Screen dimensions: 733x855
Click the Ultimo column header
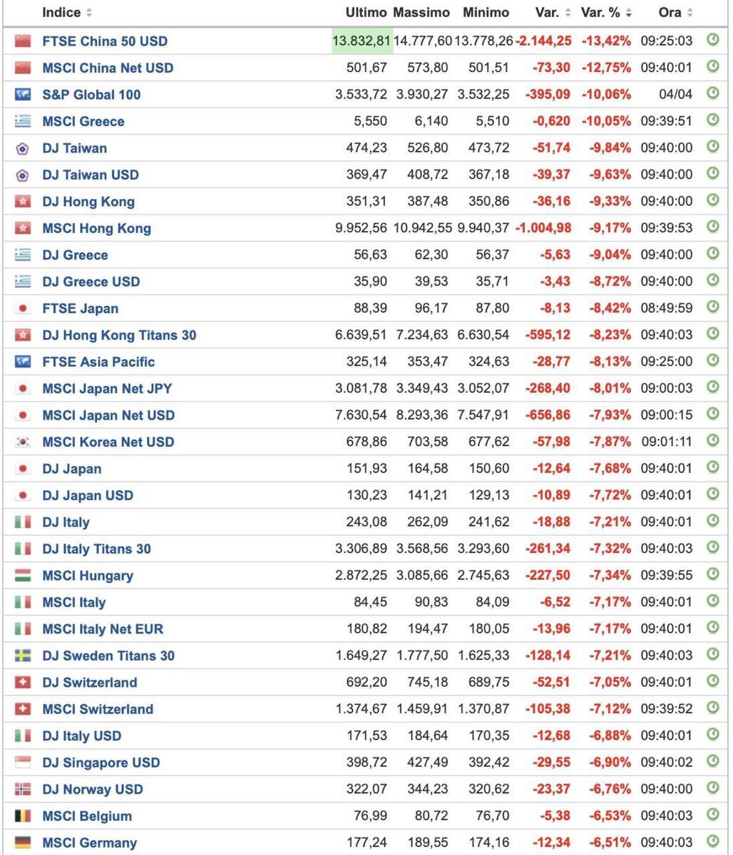366,13
